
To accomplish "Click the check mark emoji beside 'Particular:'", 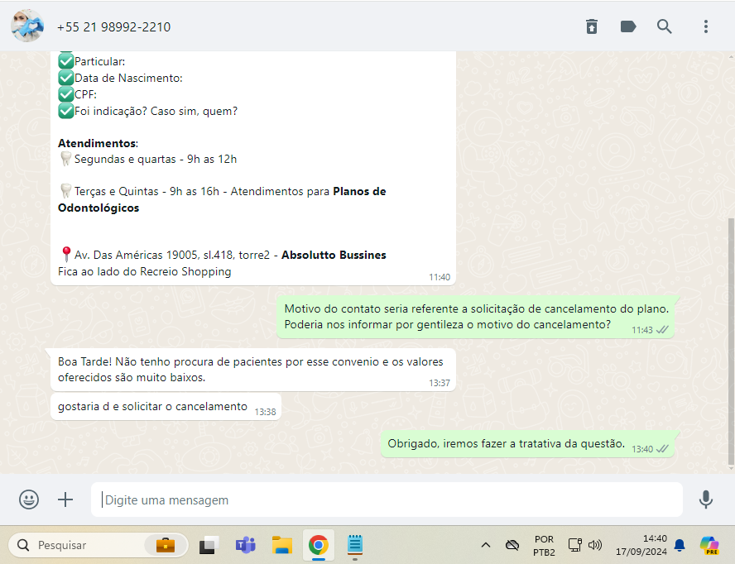I will pos(66,61).
